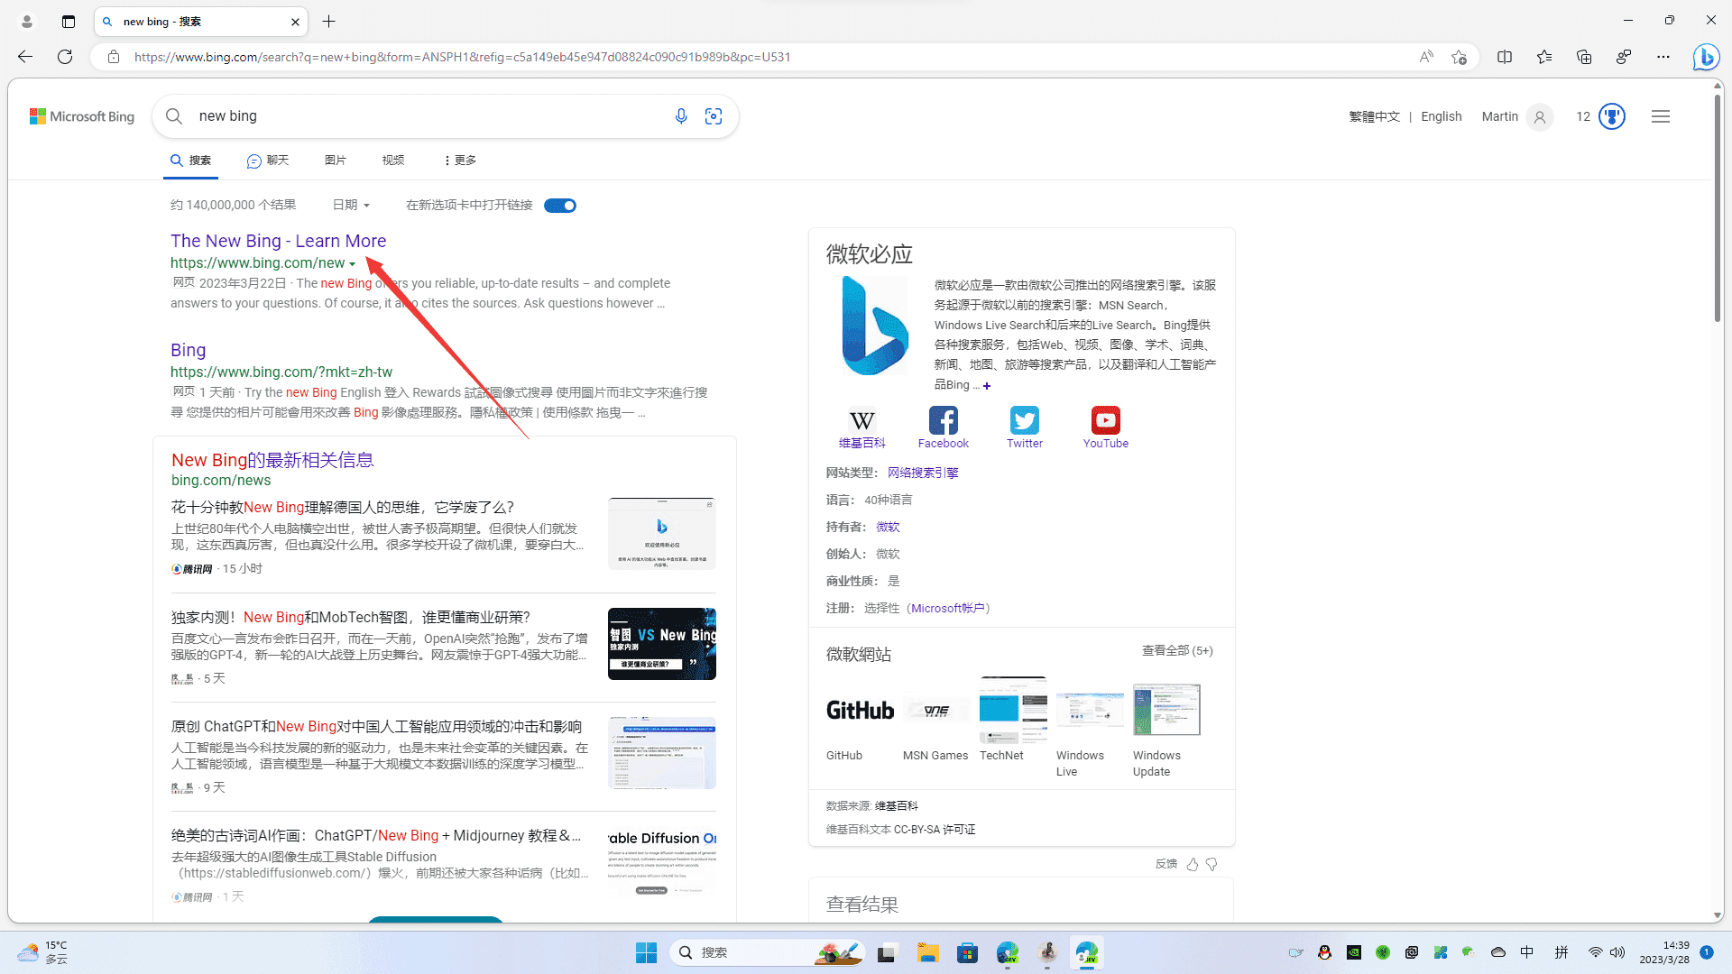
Task: Open the Bing hamburger menu
Action: click(x=1661, y=116)
